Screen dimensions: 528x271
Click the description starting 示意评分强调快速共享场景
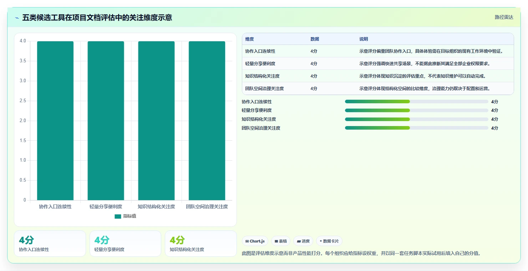(x=425, y=64)
